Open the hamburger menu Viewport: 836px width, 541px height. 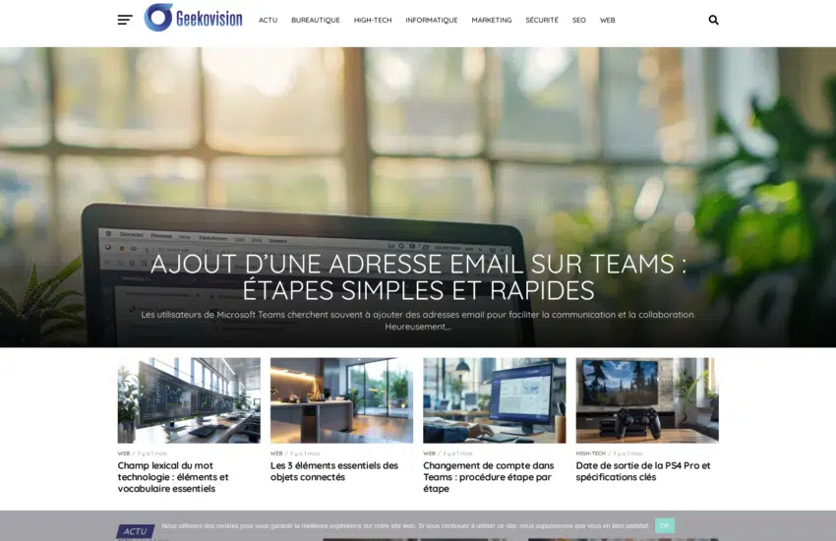point(125,20)
